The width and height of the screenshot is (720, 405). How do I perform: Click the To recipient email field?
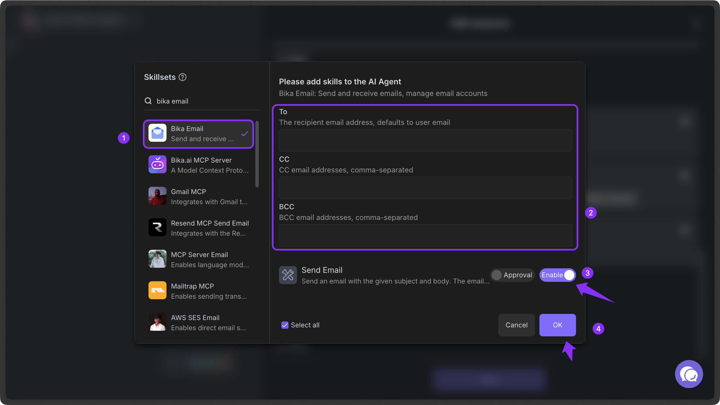point(425,141)
